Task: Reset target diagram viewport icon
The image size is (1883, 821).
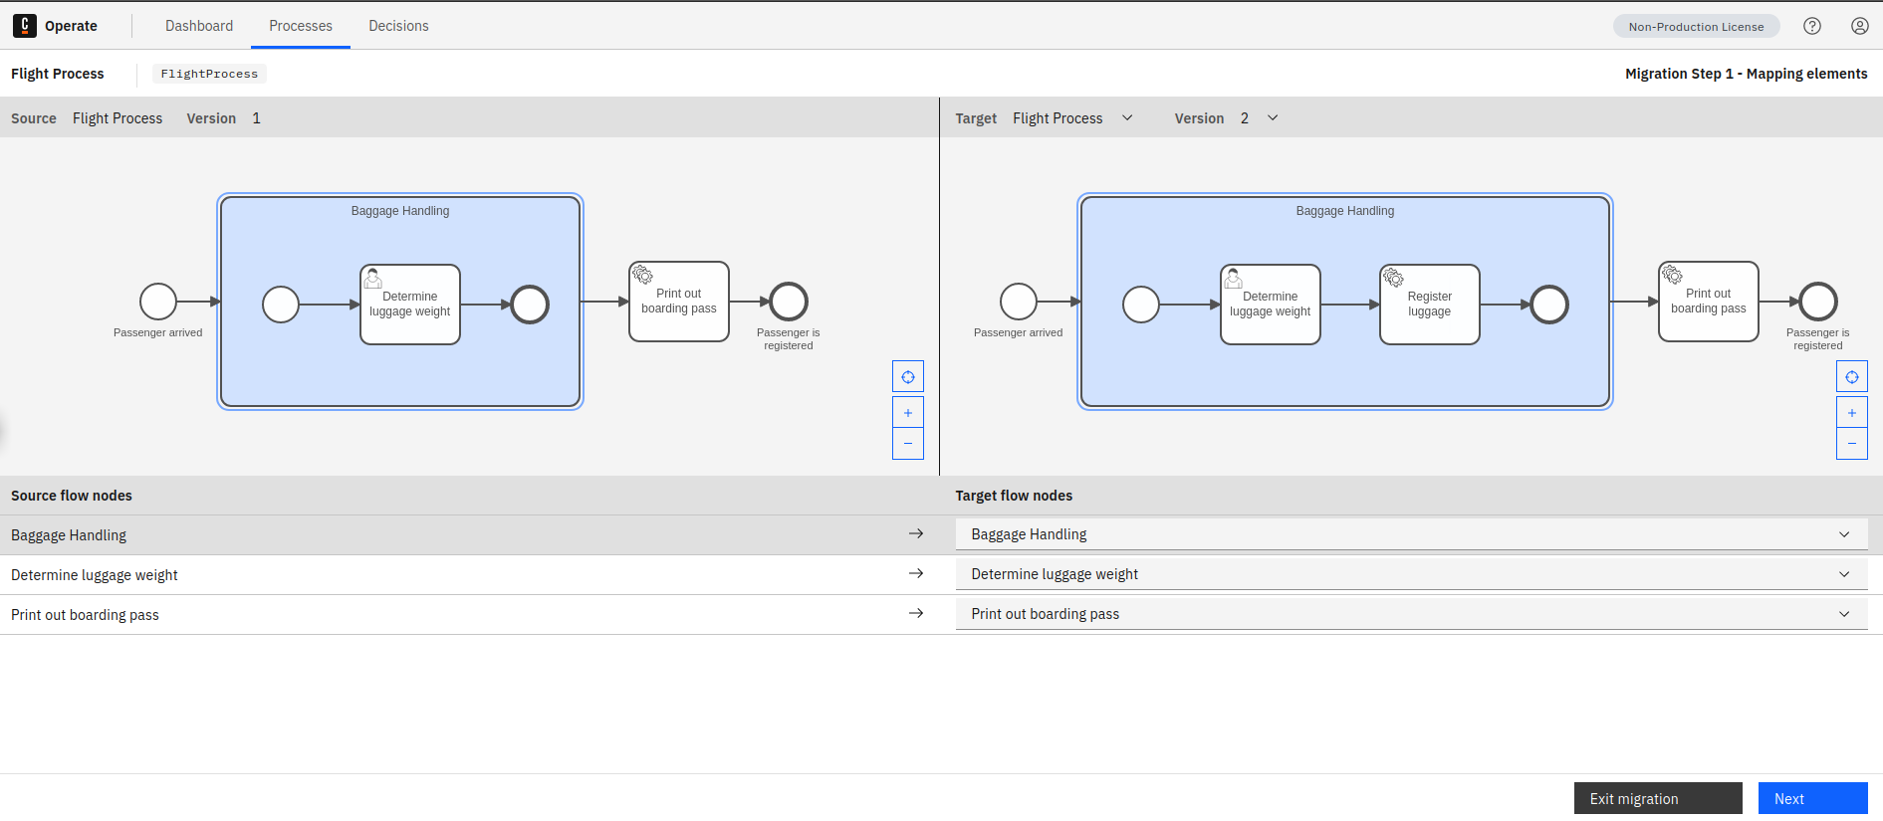Action: (x=1852, y=377)
